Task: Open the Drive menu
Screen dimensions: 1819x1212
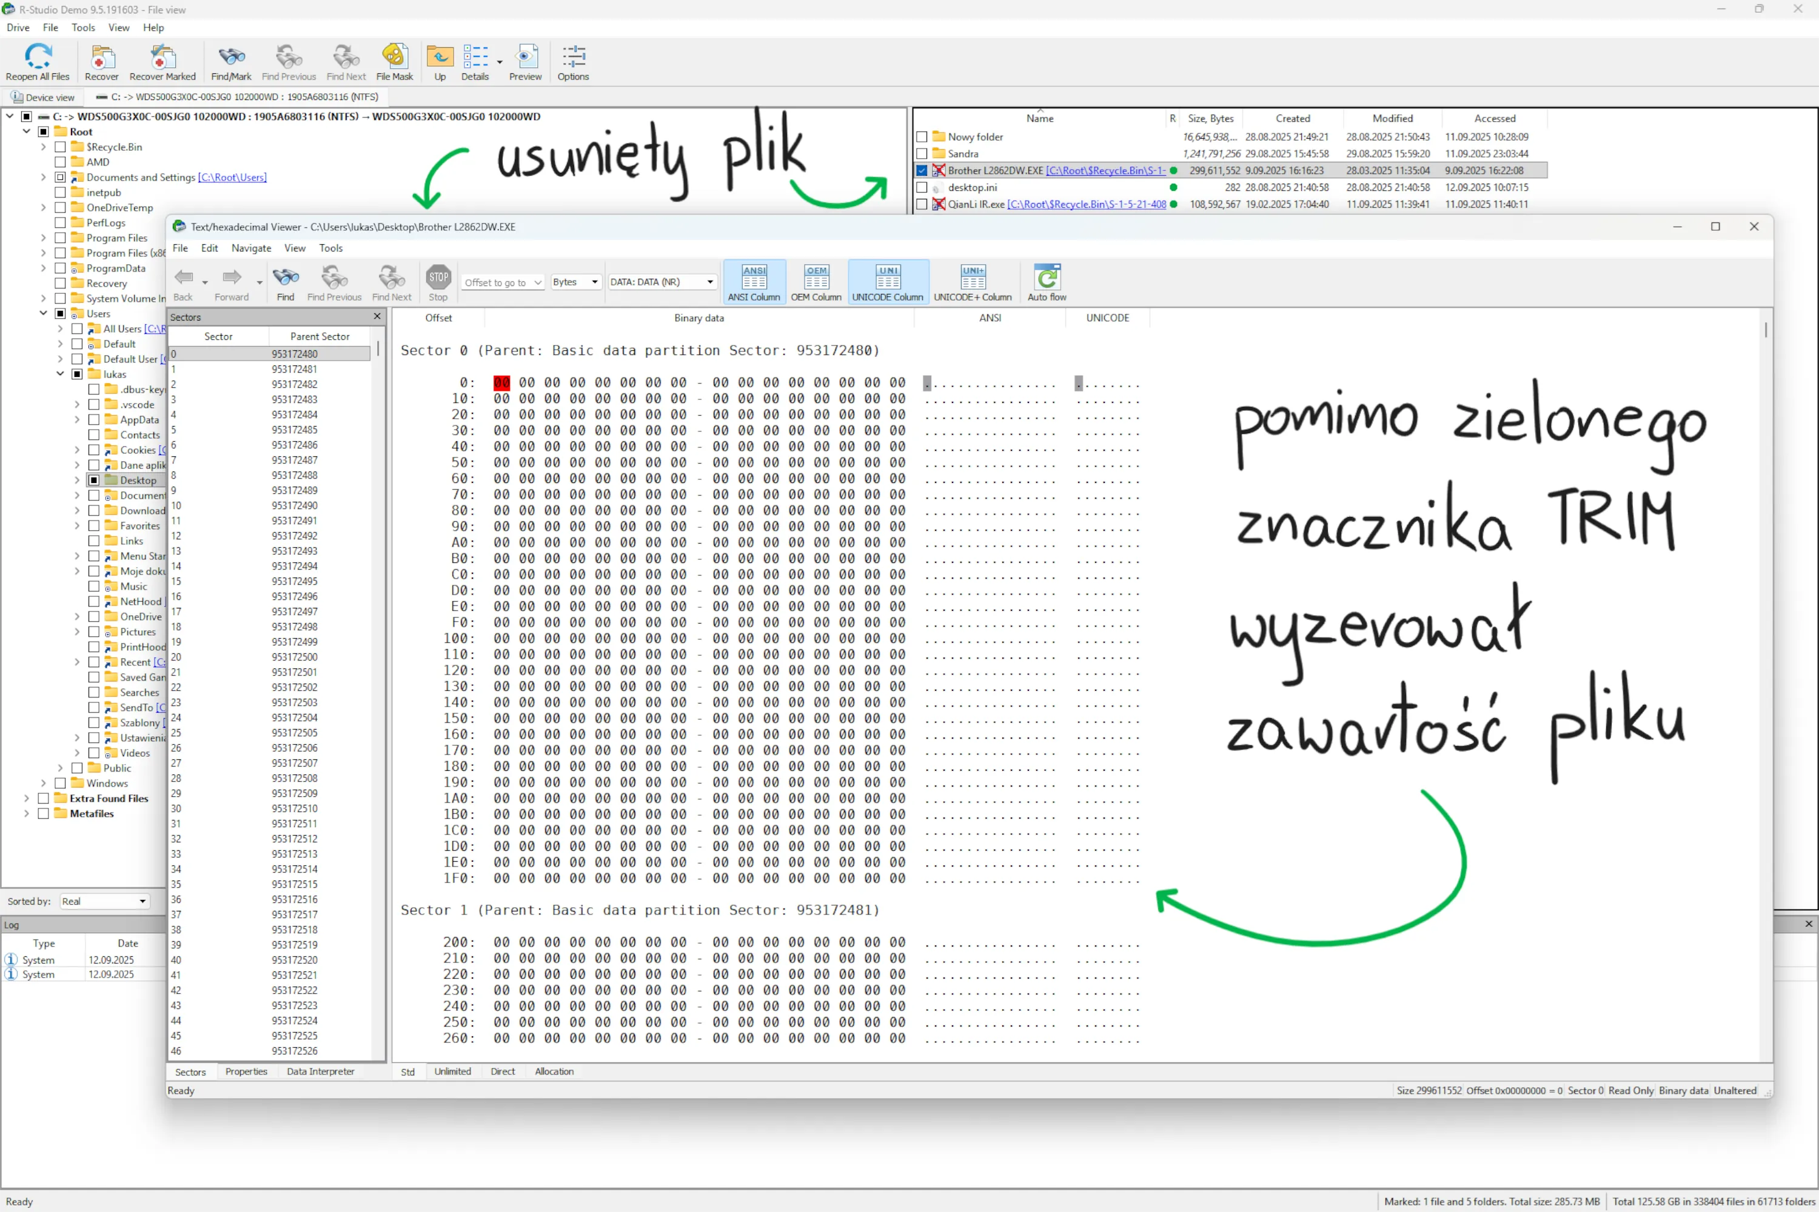Action: click(18, 28)
